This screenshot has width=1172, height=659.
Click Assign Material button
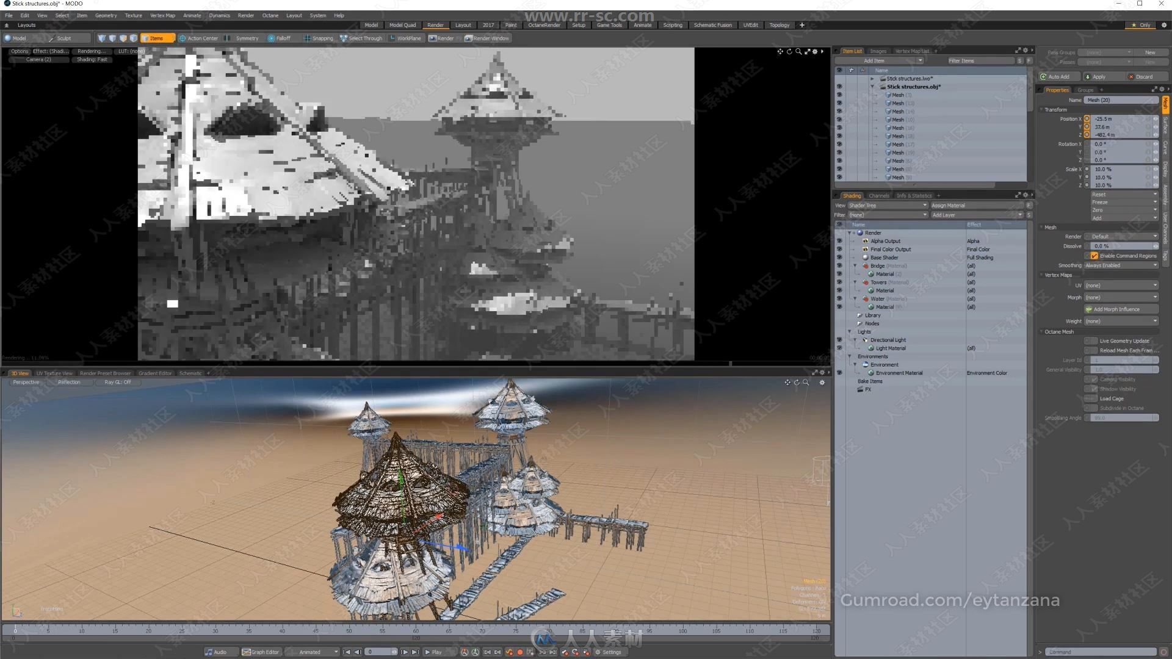977,206
